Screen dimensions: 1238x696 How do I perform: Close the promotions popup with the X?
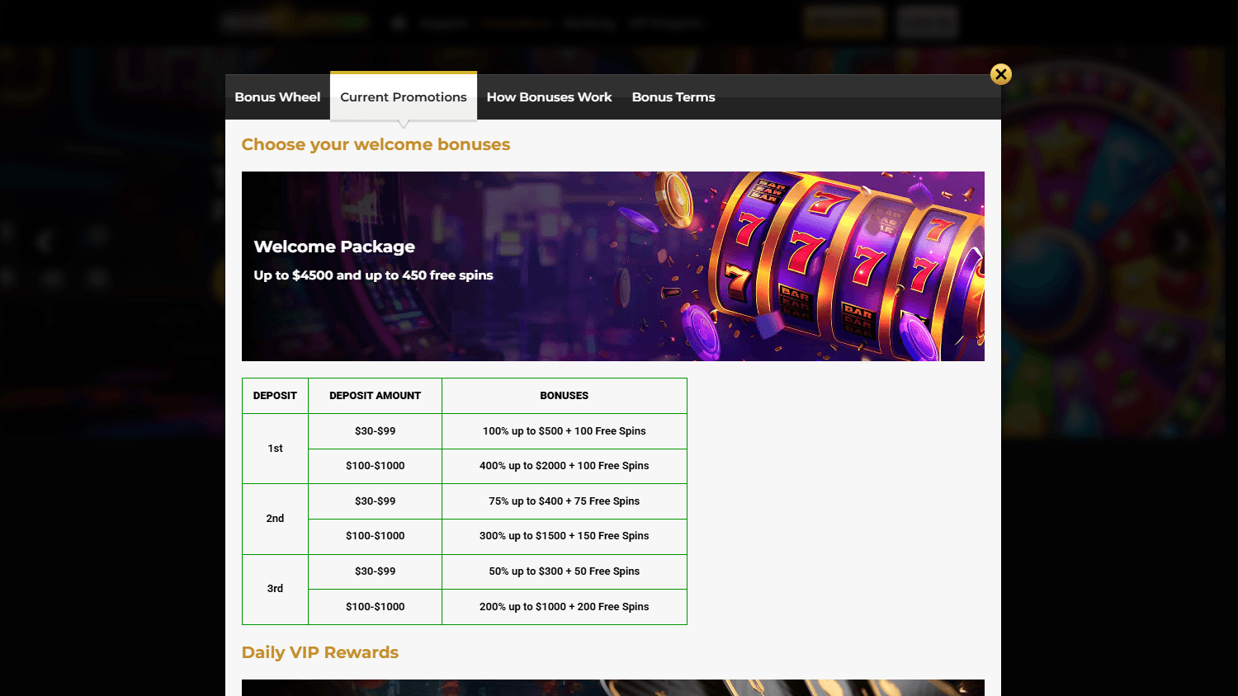pyautogui.click(x=1001, y=74)
